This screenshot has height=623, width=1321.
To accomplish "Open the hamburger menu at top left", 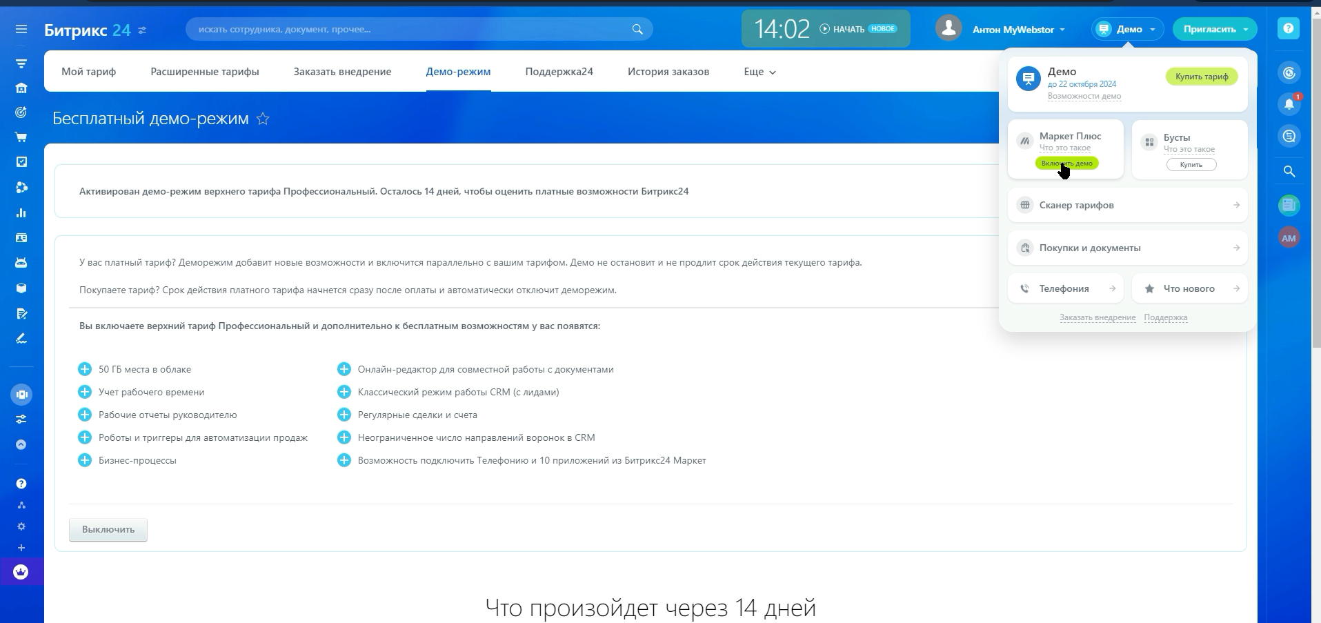I will (21, 29).
